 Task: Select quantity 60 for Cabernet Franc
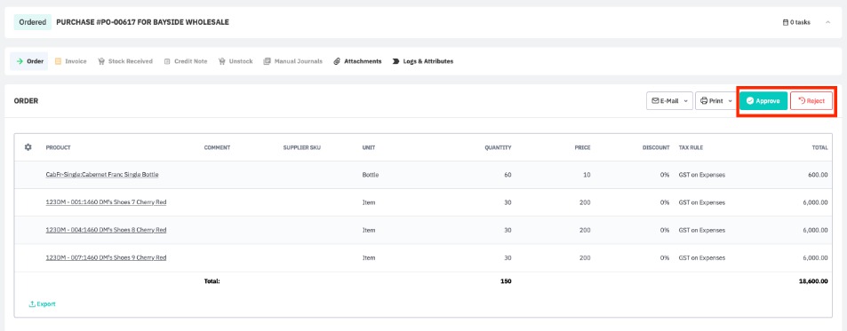coord(507,175)
